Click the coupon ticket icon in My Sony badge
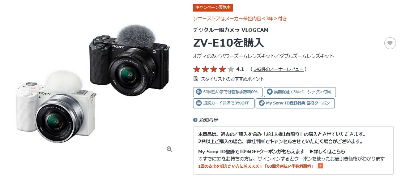The height and width of the screenshot is (176, 401). (x=261, y=103)
